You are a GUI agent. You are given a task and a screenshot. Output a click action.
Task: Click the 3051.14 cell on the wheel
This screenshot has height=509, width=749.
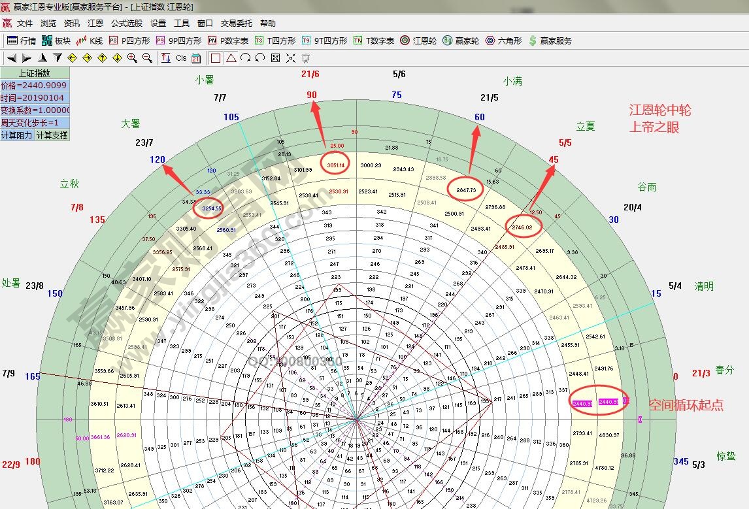pyautogui.click(x=335, y=164)
